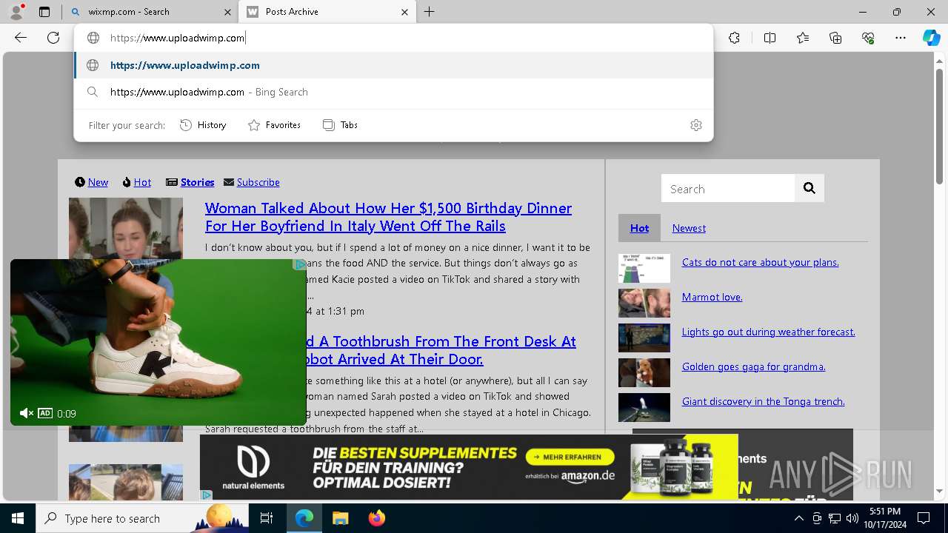Open Firefox from the taskbar
Viewport: 948px width, 533px height.
coord(376,518)
